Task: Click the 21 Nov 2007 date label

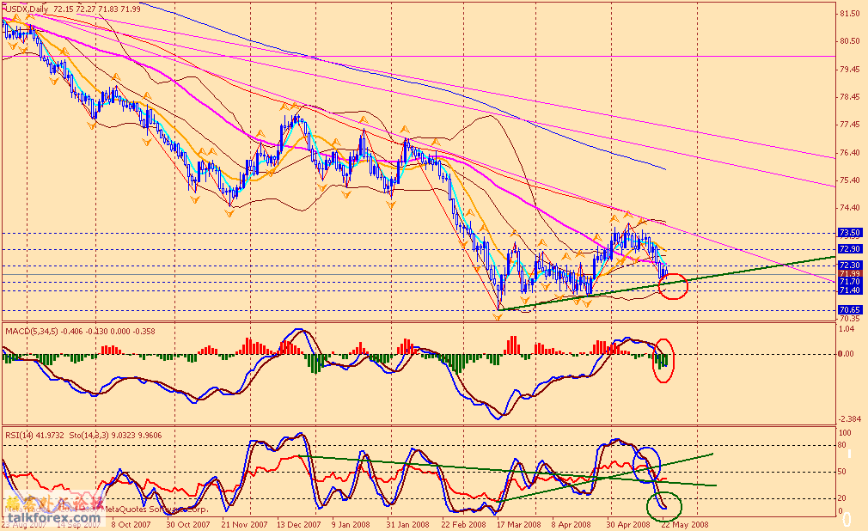Action: (x=243, y=524)
